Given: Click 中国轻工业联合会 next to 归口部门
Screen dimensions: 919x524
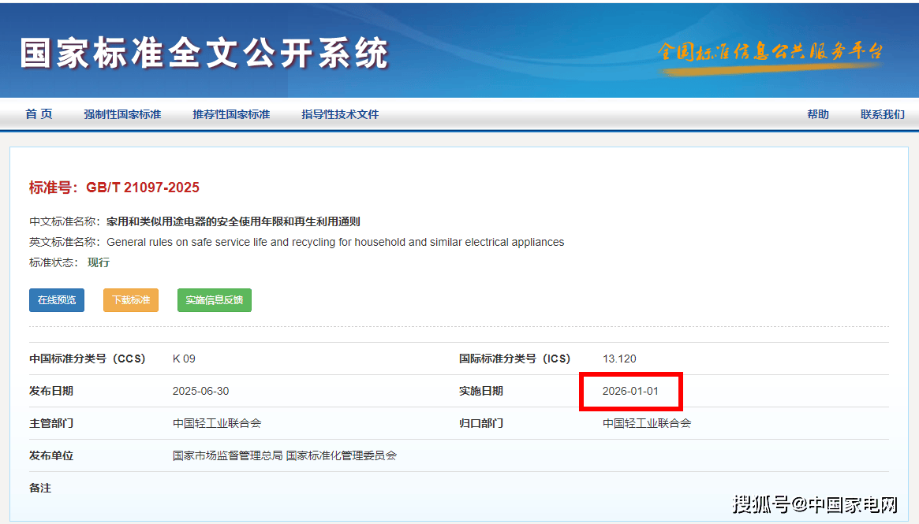Looking at the screenshot, I should (647, 423).
